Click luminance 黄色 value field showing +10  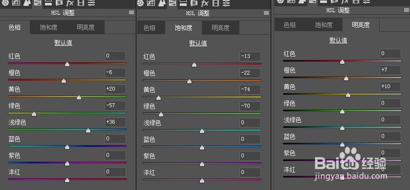tap(390, 87)
